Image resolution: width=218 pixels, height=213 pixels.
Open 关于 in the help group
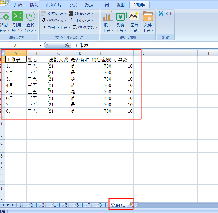click(166, 13)
